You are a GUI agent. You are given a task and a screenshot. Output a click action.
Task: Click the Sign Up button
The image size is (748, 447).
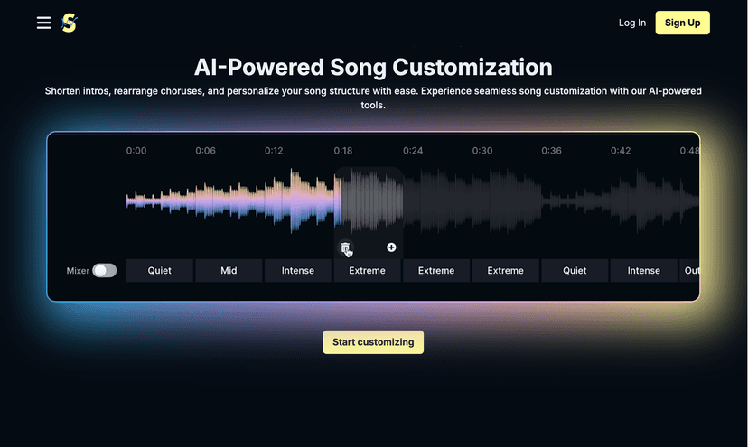[x=682, y=23]
